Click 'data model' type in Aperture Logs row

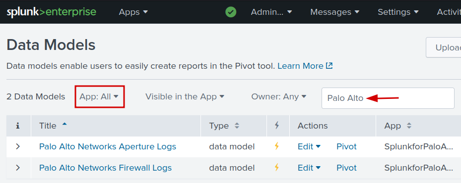click(x=232, y=146)
